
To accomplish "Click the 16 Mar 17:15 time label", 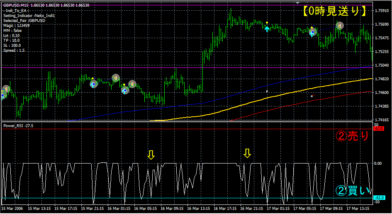I will tap(225, 209).
